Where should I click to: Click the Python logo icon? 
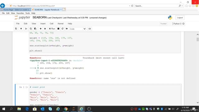(170, 18)
